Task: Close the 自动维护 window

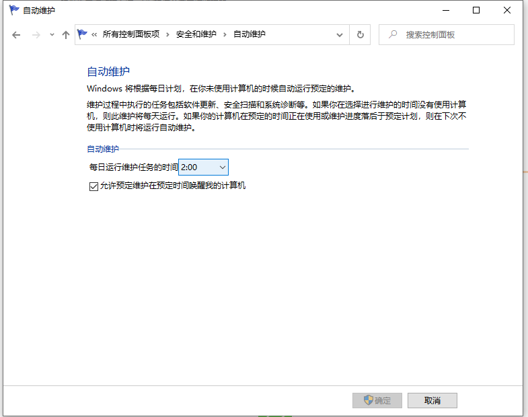Action: [x=507, y=11]
